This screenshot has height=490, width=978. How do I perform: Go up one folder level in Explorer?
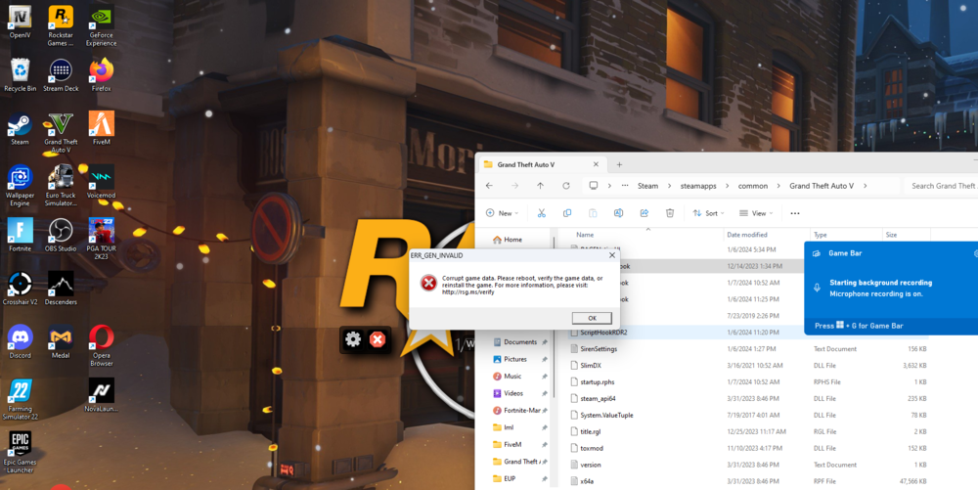(540, 186)
